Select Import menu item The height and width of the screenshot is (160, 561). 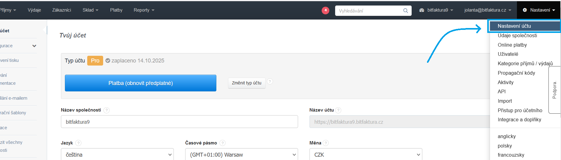coord(505,101)
